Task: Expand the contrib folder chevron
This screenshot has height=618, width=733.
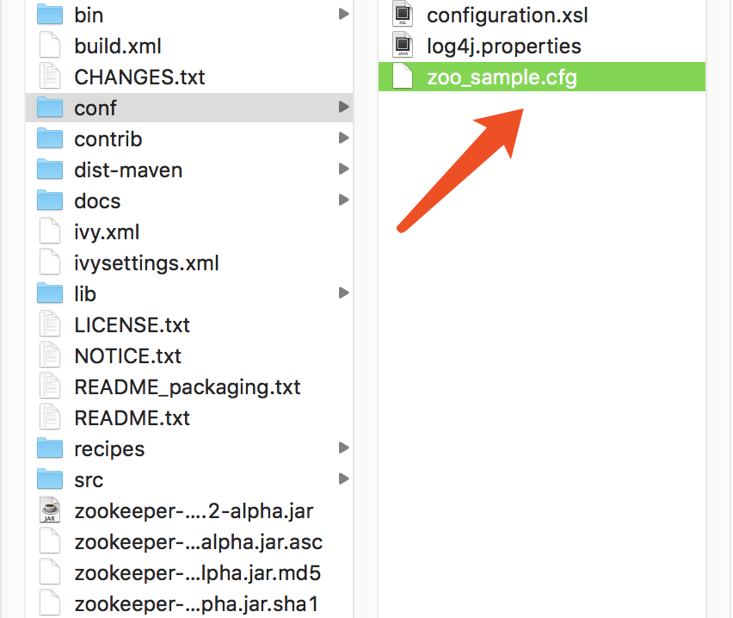Action: click(343, 139)
